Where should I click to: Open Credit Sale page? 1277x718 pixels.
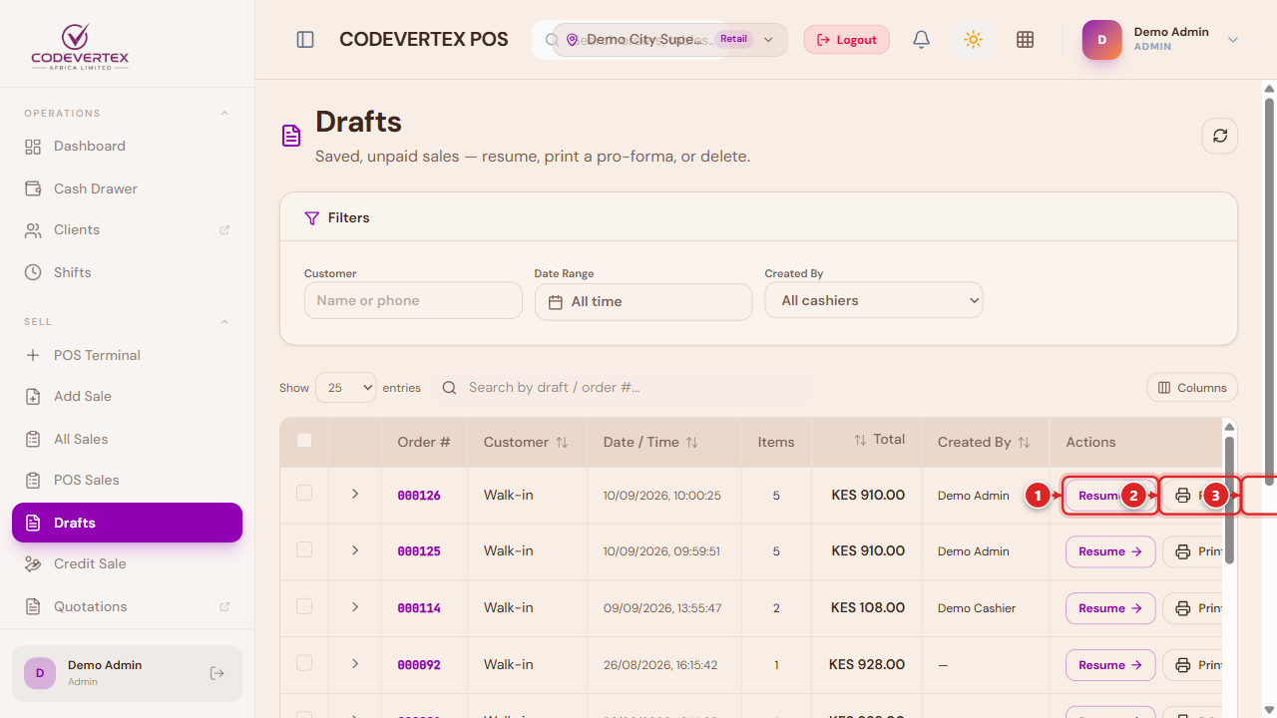127,563
